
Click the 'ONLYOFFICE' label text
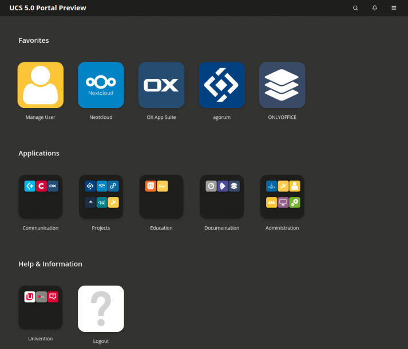[282, 117]
